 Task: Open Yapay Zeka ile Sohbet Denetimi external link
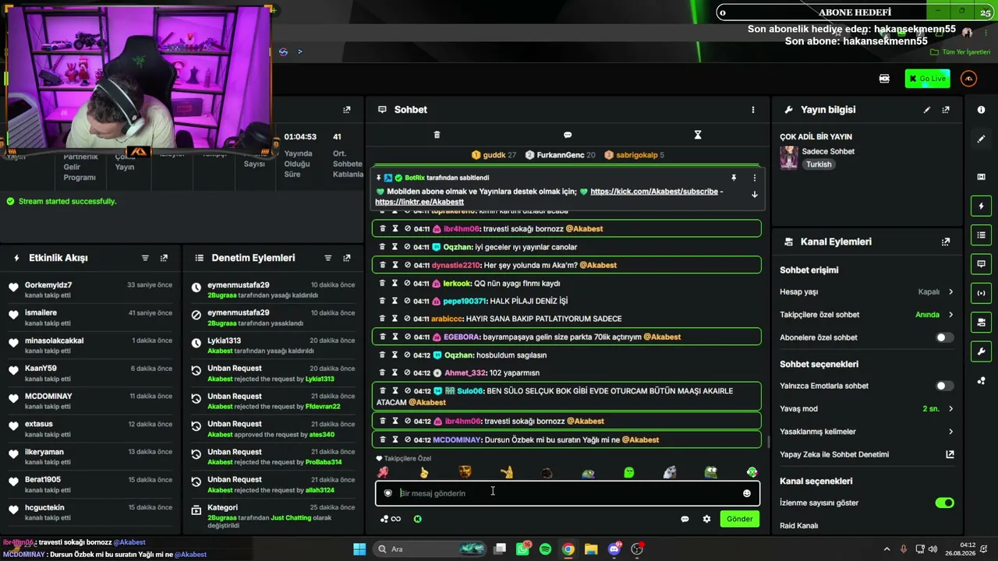(950, 454)
